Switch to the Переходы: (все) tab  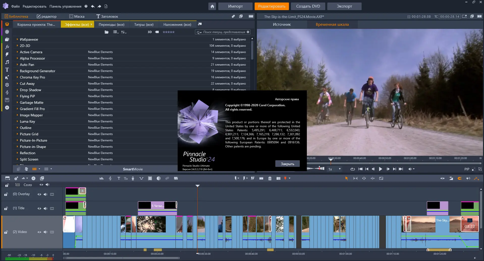click(x=111, y=24)
